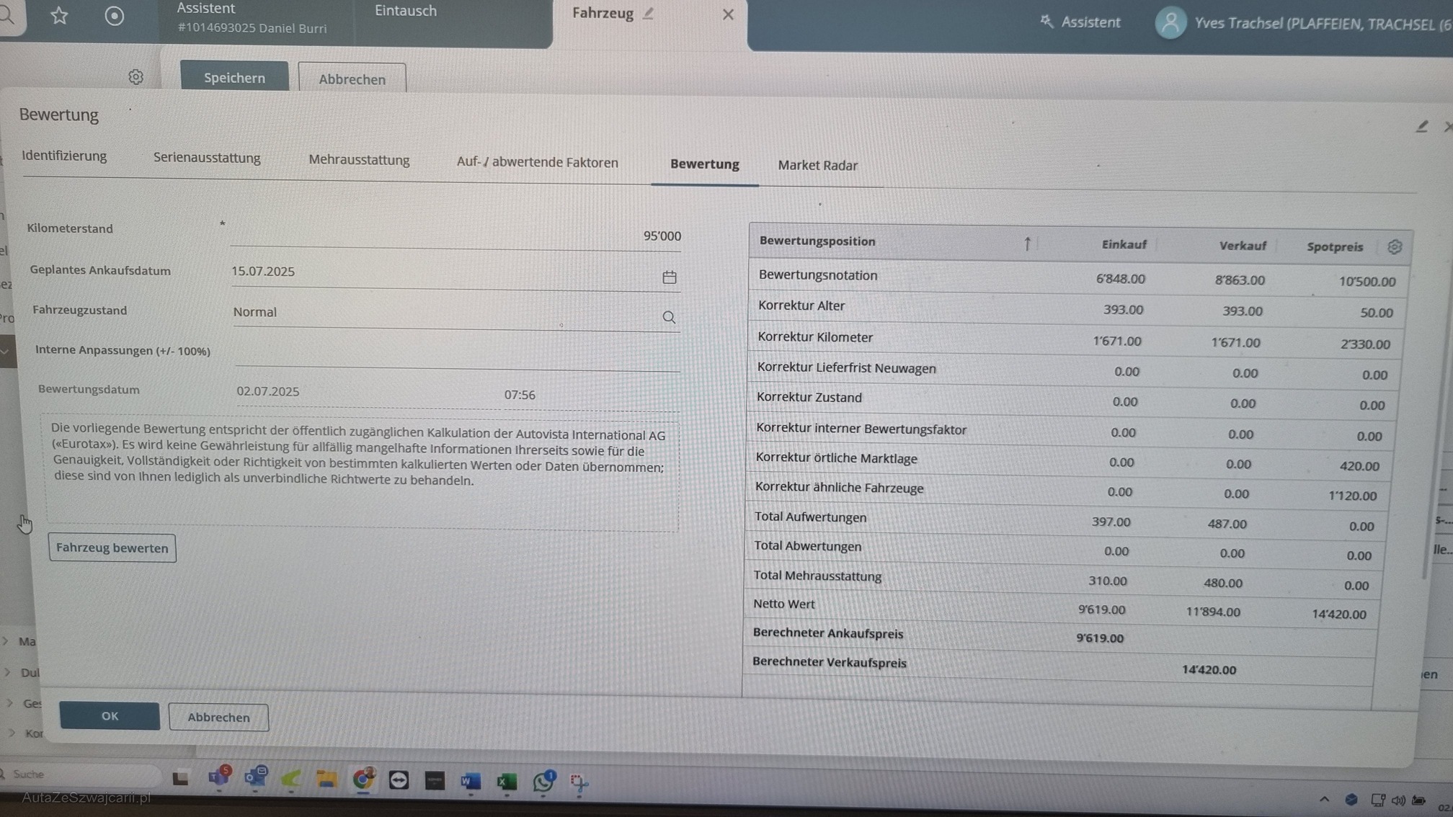Click the circular record icon beside the star
The image size is (1453, 817).
click(x=114, y=16)
